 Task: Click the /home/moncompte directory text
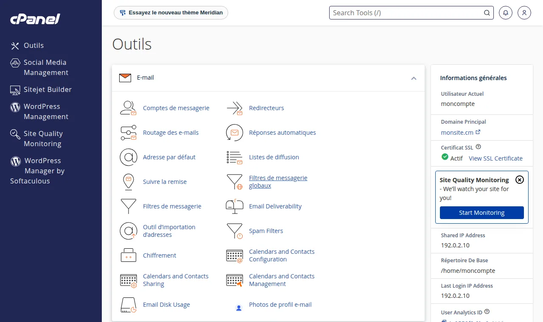[468, 271]
